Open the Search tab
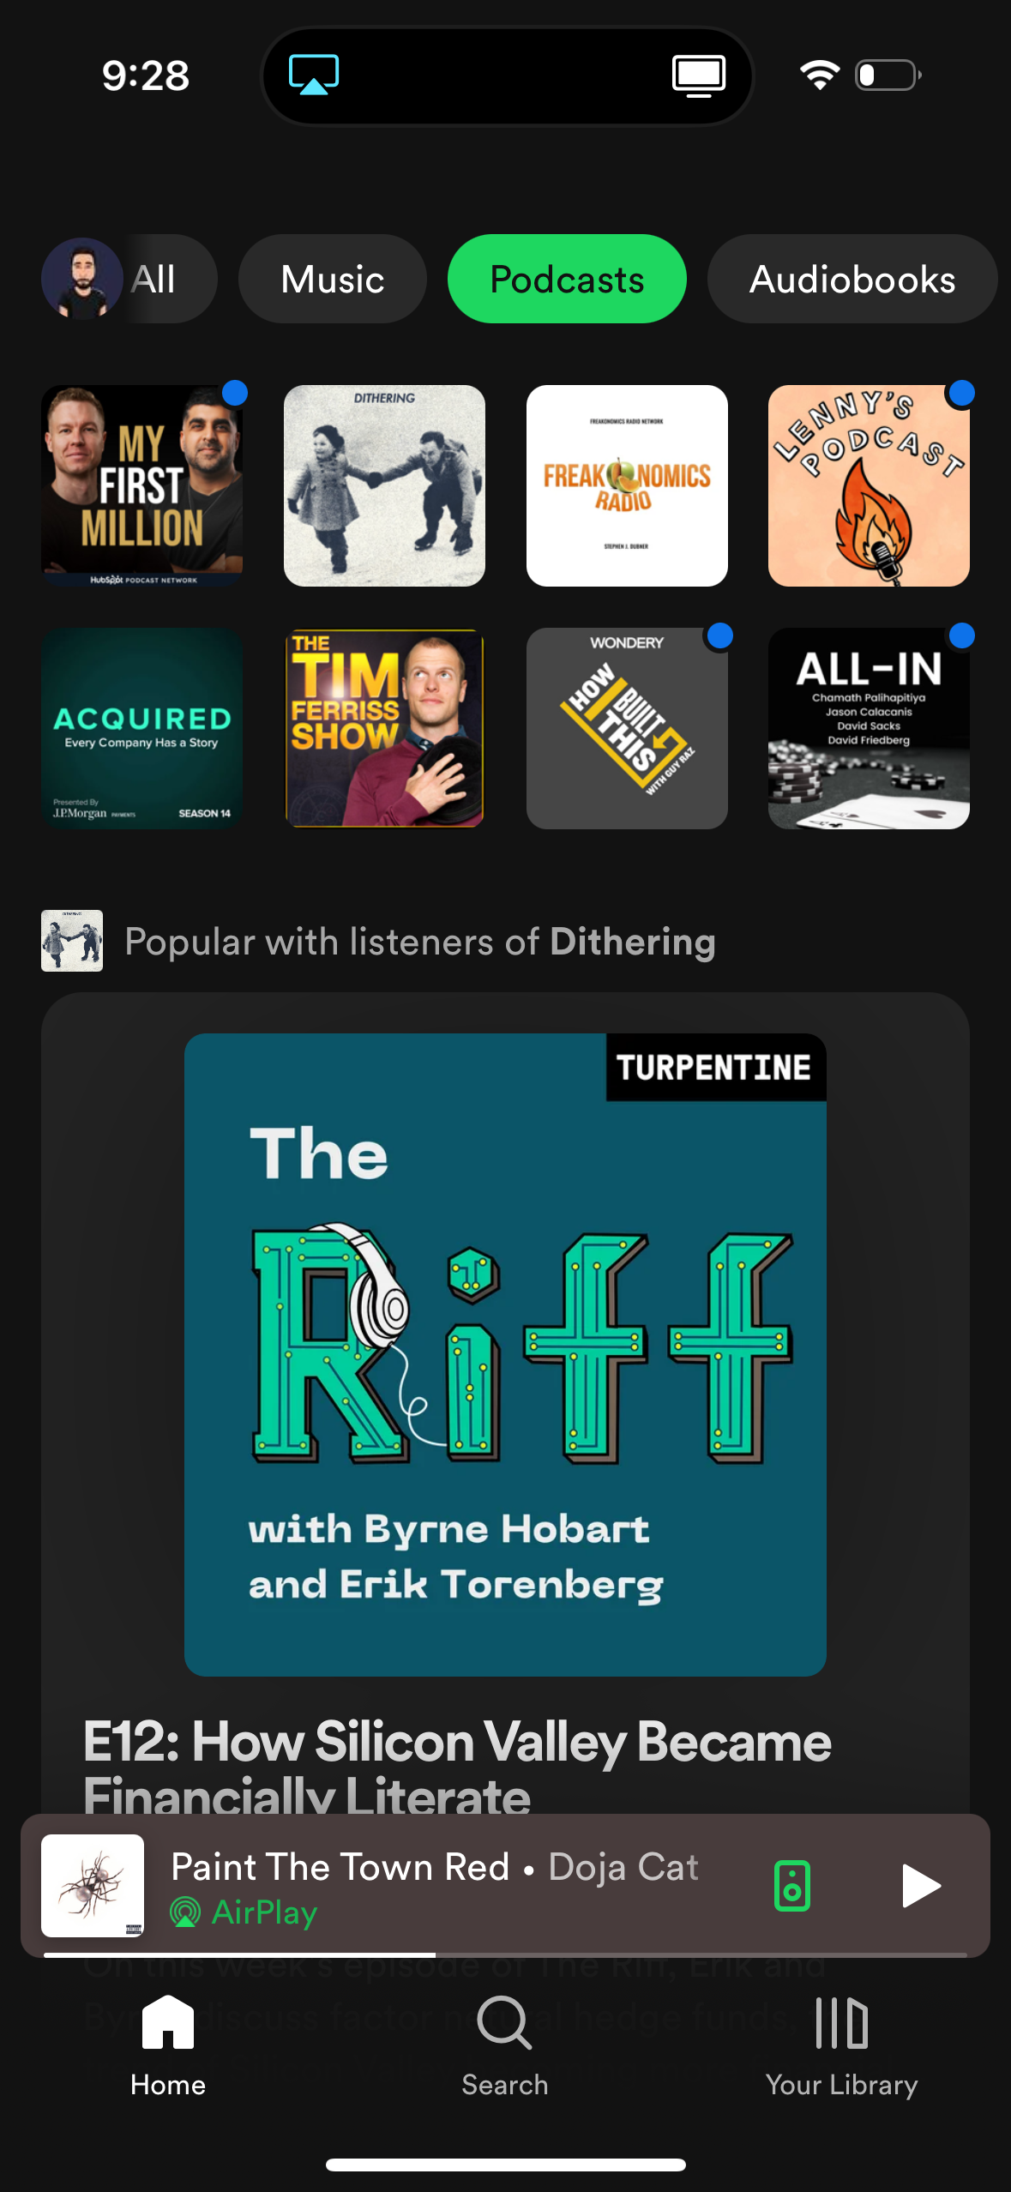The height and width of the screenshot is (2192, 1011). coord(505,2046)
